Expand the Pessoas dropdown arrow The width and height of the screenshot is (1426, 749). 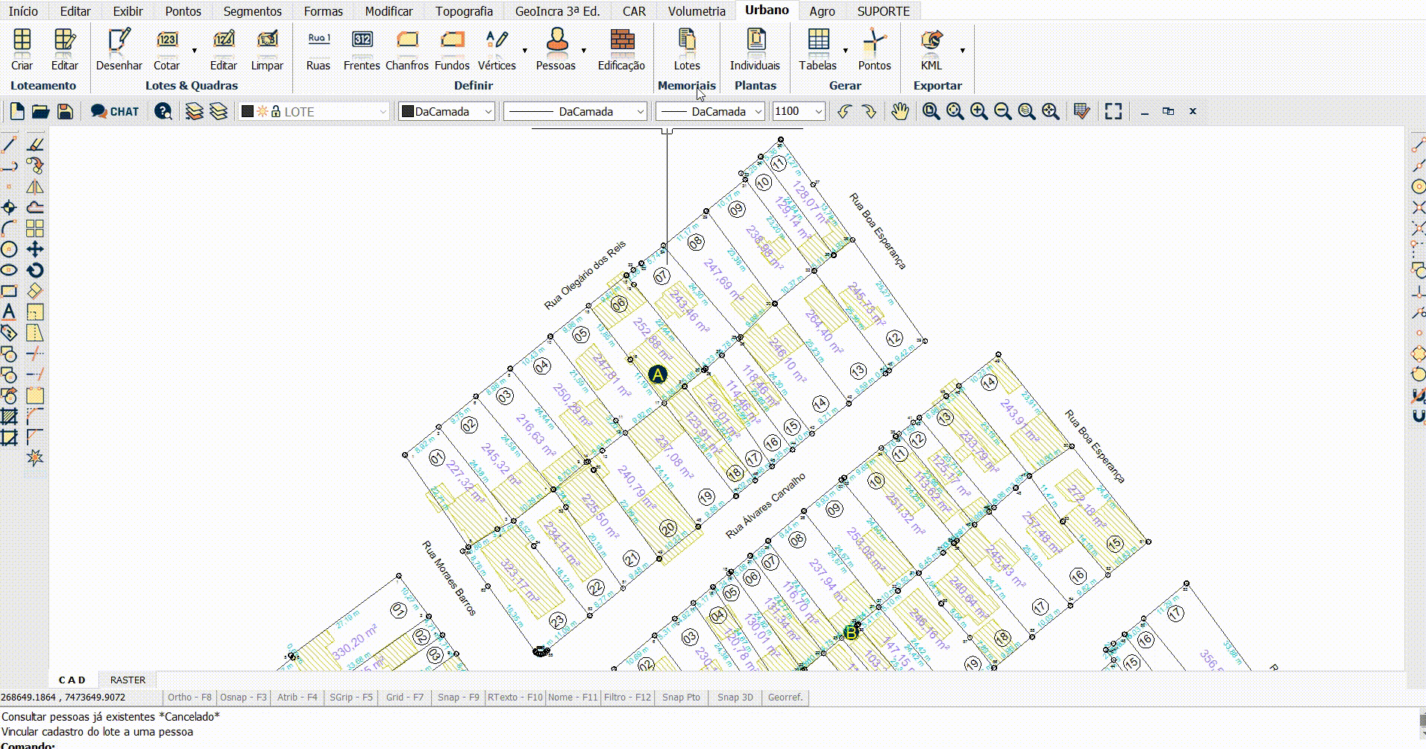(x=583, y=51)
